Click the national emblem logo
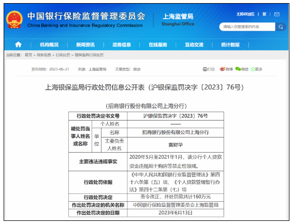This screenshot has height=224, width=292. coord(14,20)
